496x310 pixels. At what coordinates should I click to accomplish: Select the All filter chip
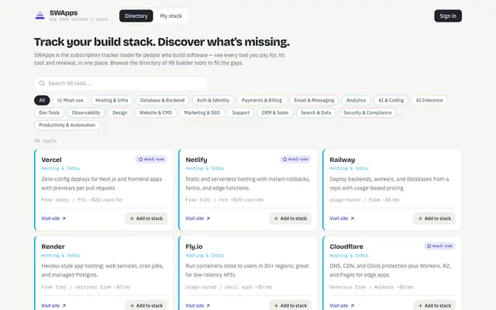pyautogui.click(x=42, y=100)
